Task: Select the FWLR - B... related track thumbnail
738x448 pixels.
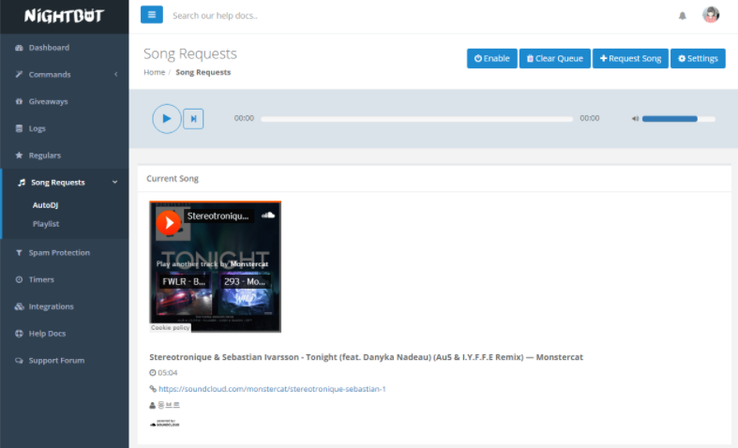Action: 184,293
